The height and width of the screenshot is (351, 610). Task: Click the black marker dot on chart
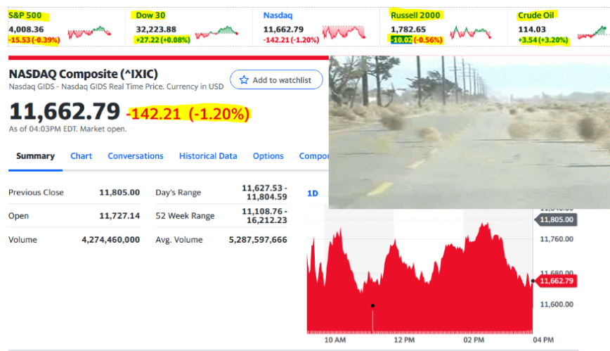pos(372,305)
